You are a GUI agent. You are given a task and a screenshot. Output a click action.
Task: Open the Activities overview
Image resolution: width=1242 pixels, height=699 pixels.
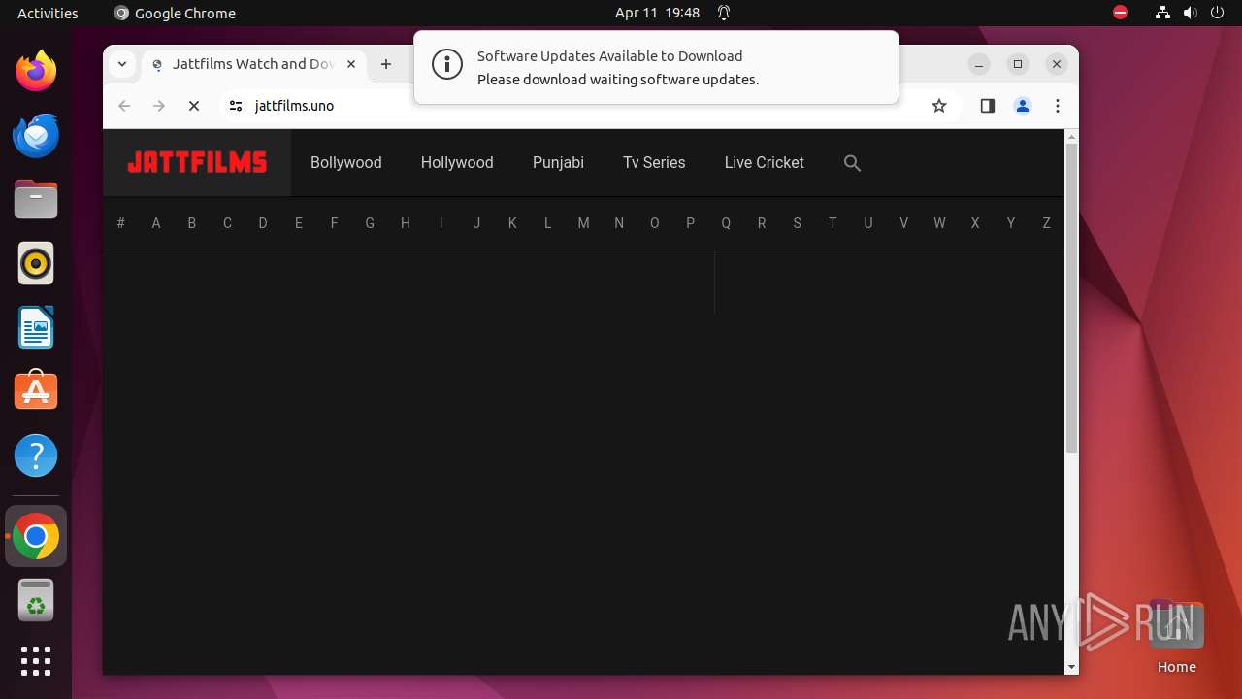point(48,13)
